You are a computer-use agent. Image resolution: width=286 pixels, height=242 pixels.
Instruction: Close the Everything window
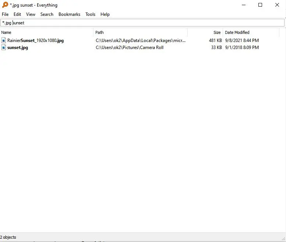277,5
